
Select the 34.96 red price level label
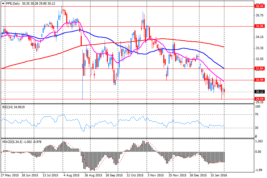point(259,26)
